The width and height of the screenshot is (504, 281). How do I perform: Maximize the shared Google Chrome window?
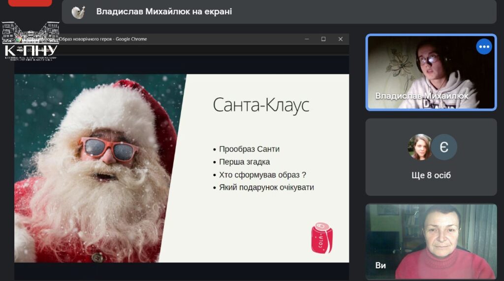click(323, 39)
